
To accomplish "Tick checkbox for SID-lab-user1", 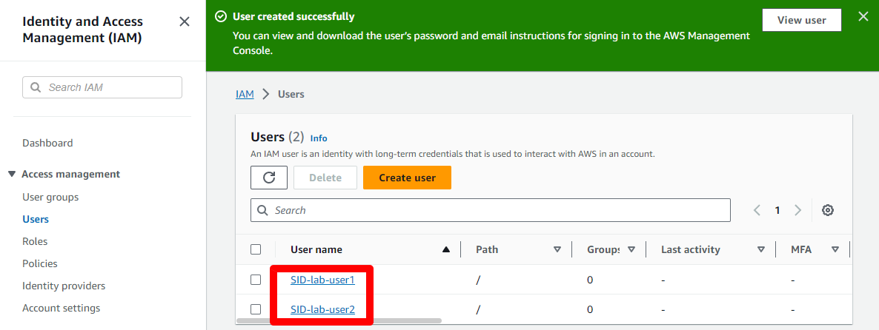I will click(256, 280).
